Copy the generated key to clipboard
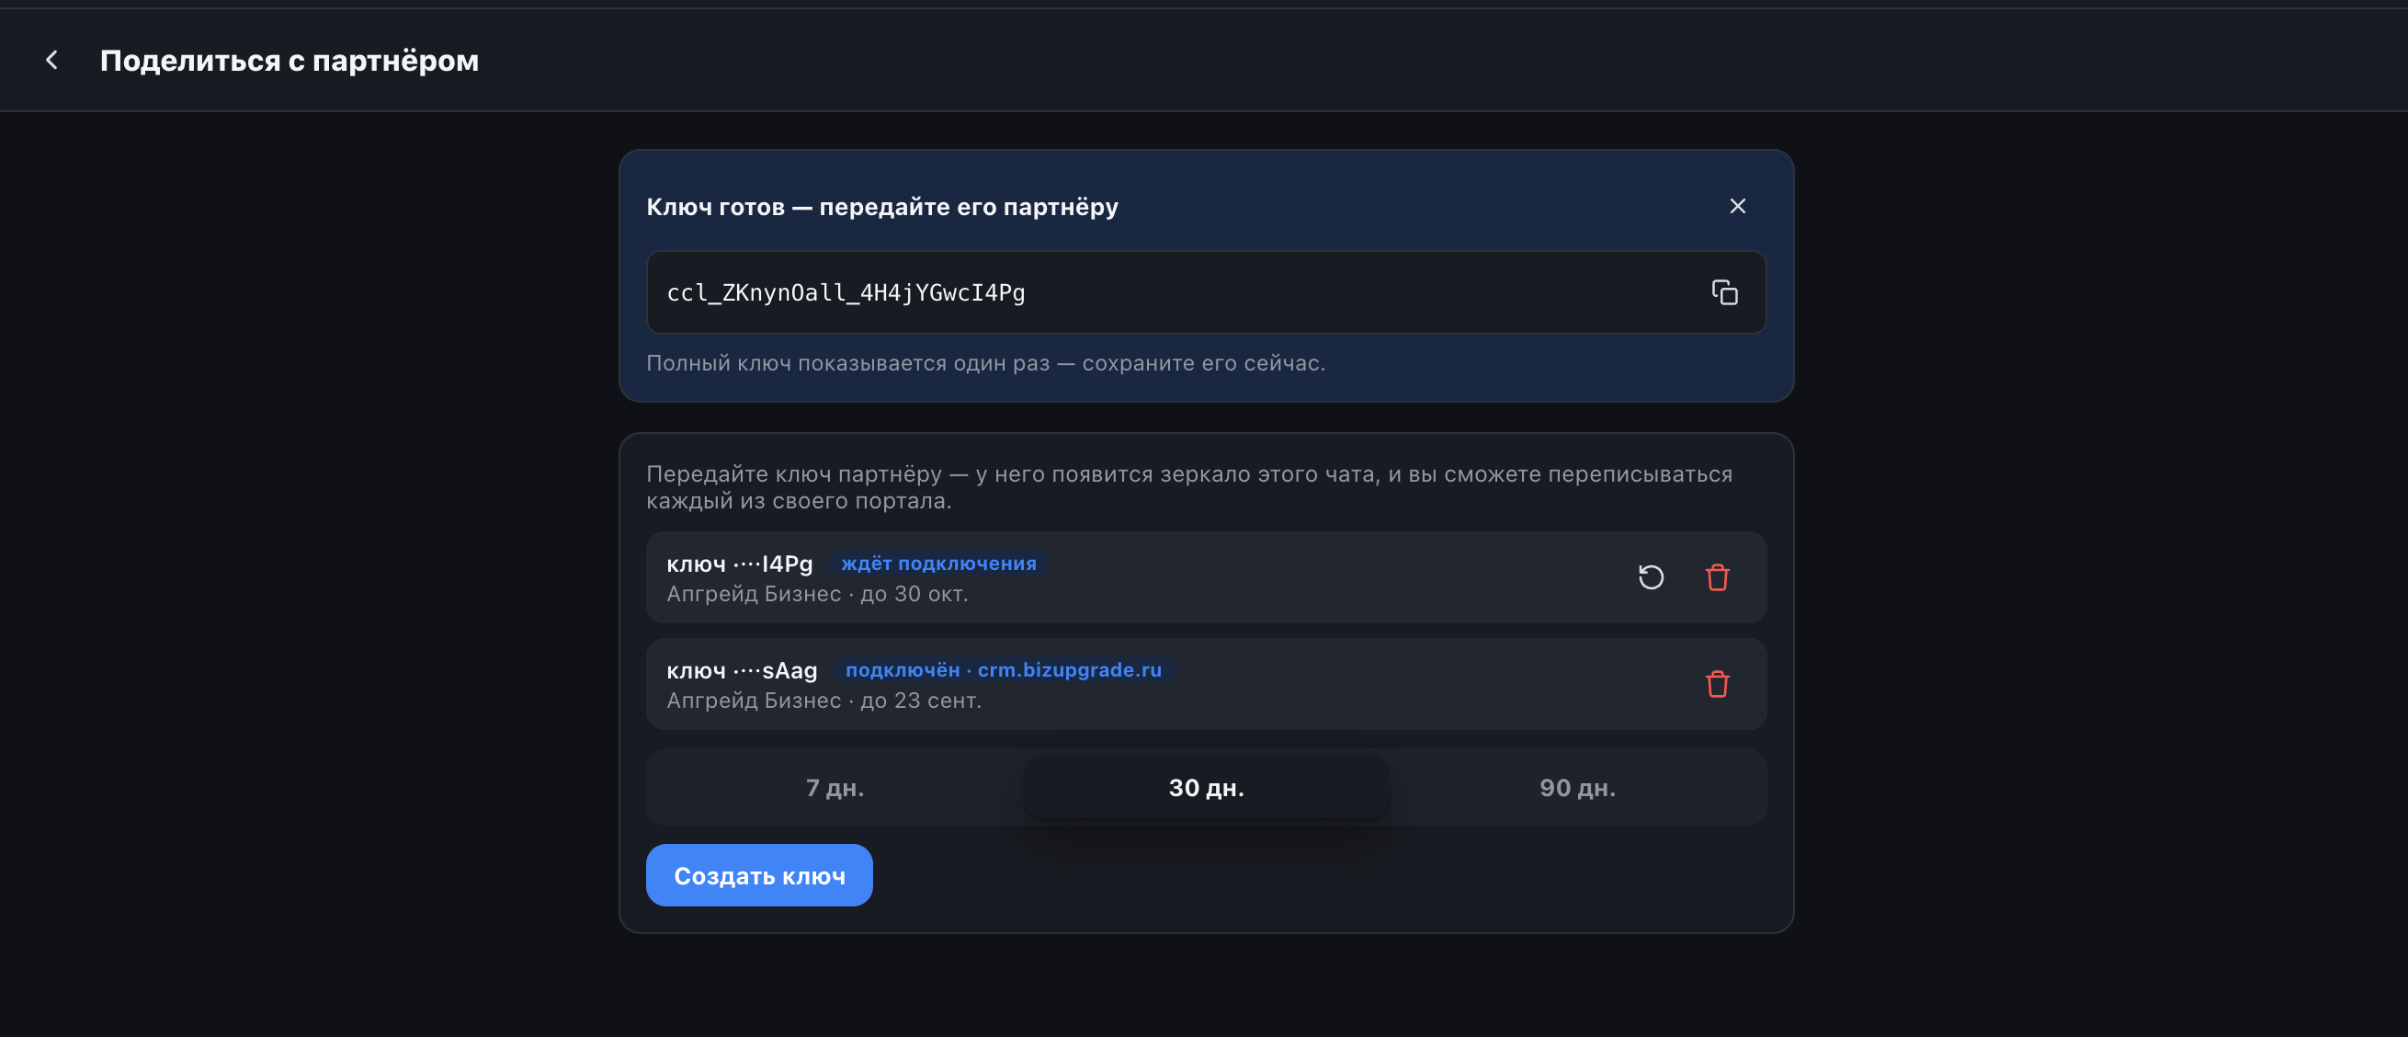The width and height of the screenshot is (2408, 1037). click(x=1723, y=292)
